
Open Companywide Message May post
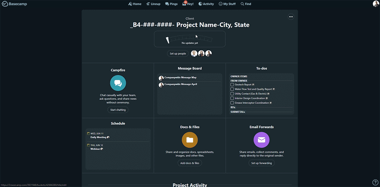[180, 78]
